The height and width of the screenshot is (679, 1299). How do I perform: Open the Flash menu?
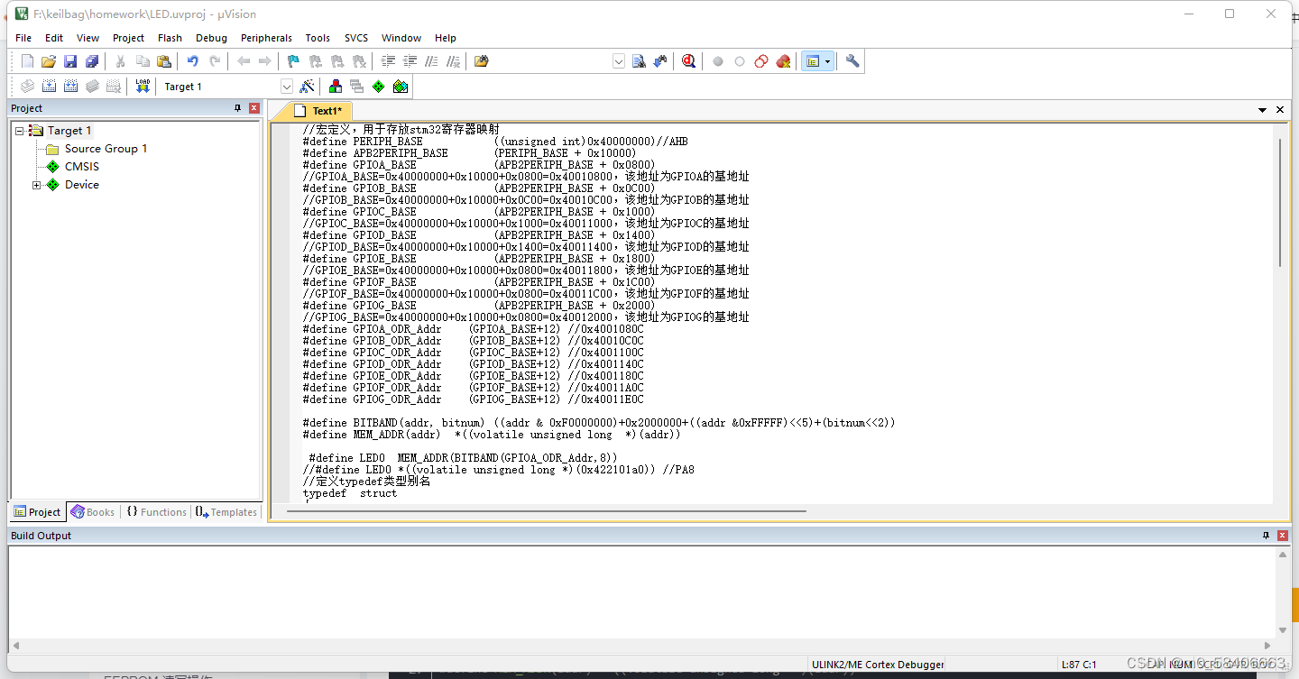click(x=170, y=38)
